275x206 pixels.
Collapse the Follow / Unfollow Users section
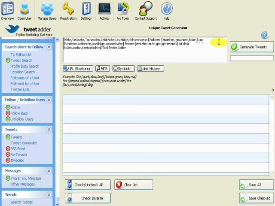[x=49, y=100]
